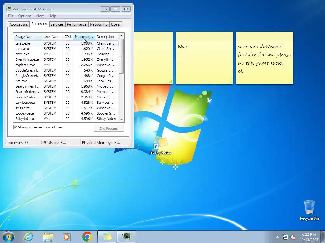Open the Options menu

pos(25,16)
